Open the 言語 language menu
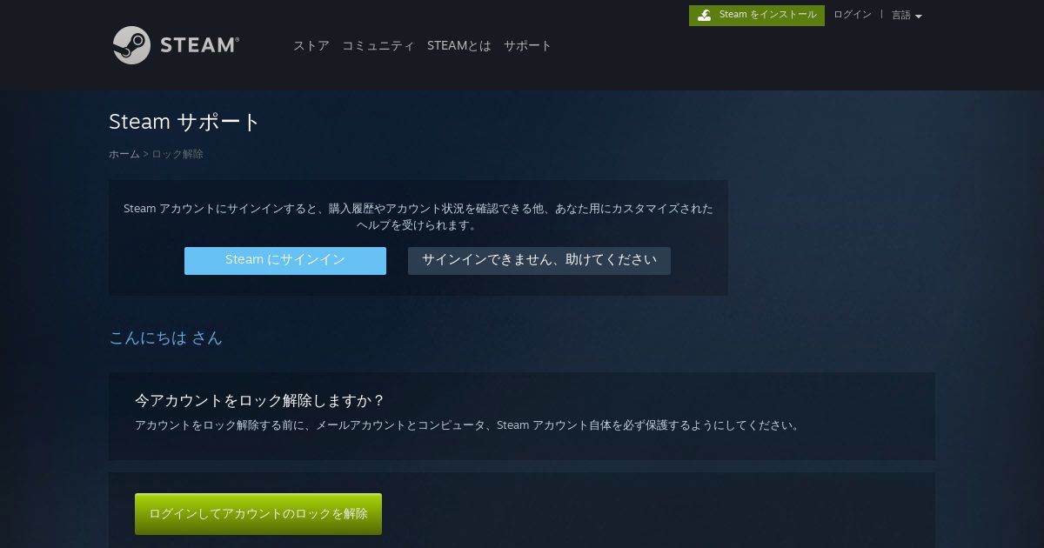 click(x=907, y=15)
